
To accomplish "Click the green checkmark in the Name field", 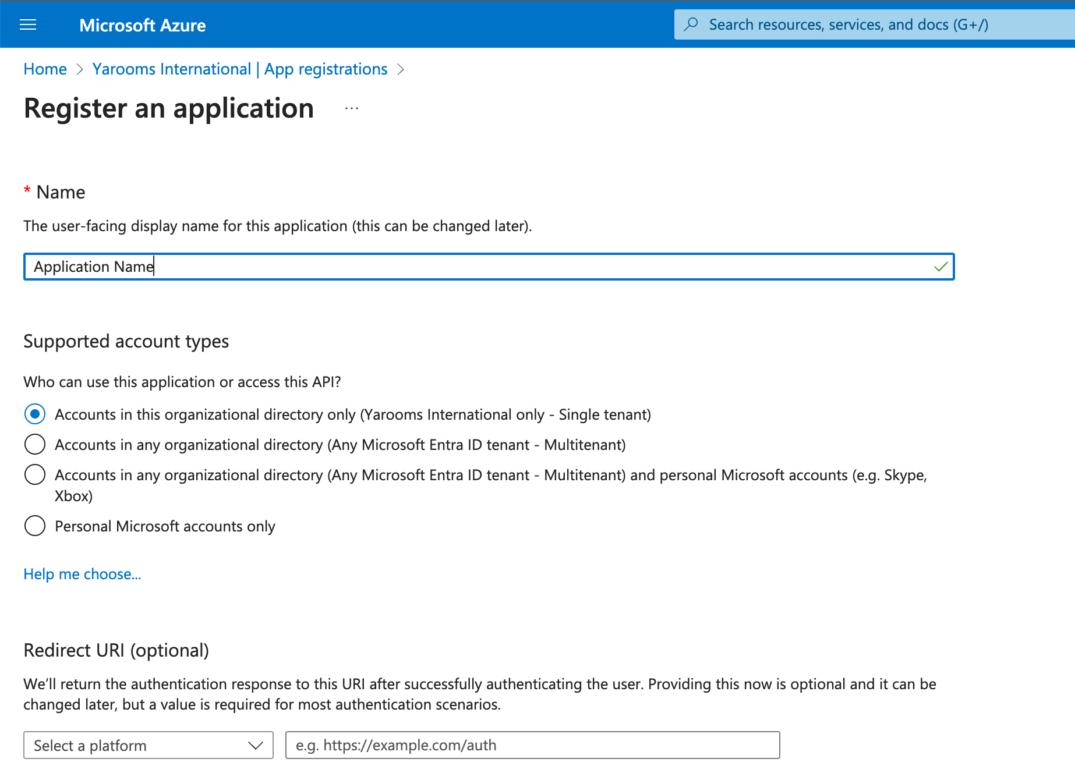I will (x=940, y=267).
